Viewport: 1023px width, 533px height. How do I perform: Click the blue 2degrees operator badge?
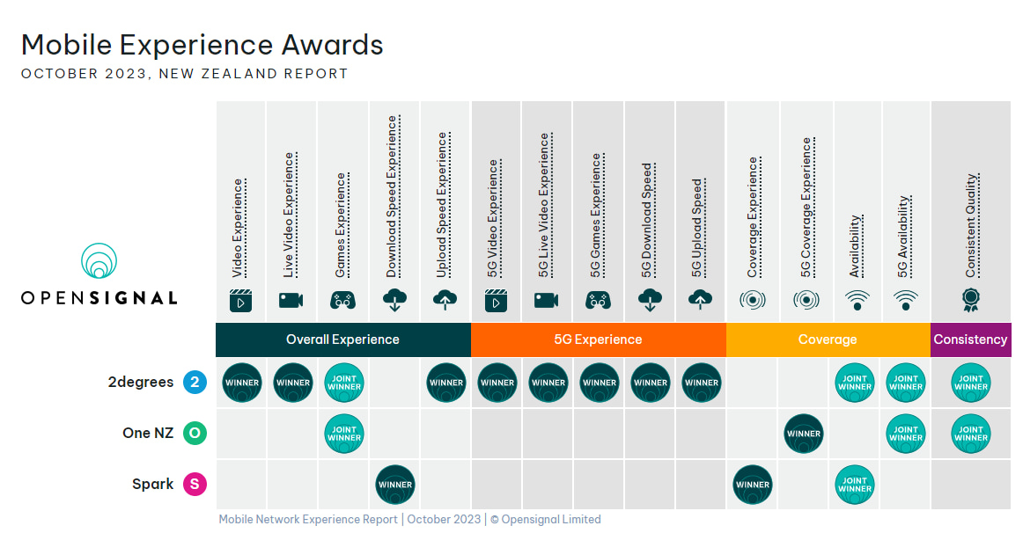(195, 383)
